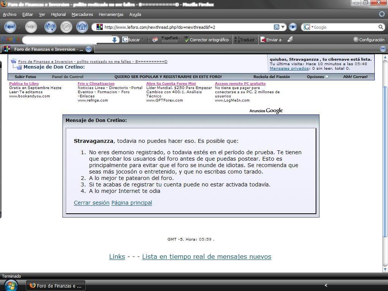388x291 pixels.
Task: Open the Corrector ortográfico dropdown
Action: click(230, 39)
